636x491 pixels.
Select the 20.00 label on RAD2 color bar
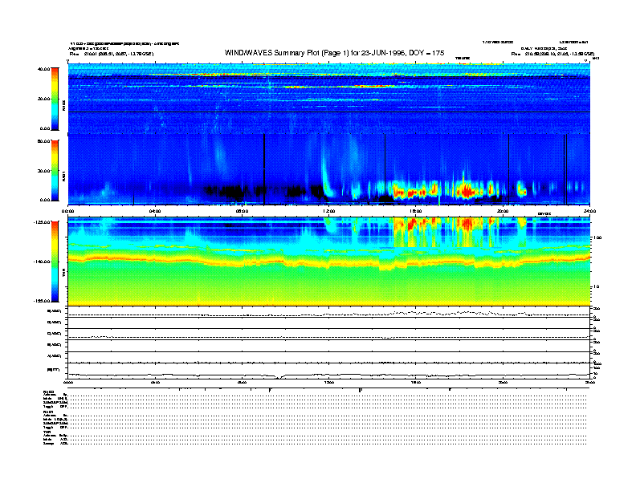pyautogui.click(x=43, y=99)
